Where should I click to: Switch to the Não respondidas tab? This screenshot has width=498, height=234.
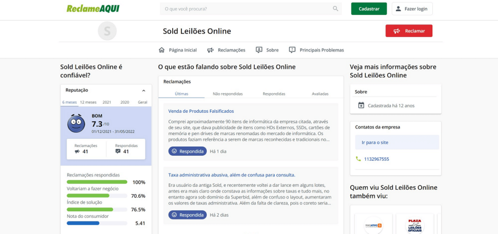point(228,94)
